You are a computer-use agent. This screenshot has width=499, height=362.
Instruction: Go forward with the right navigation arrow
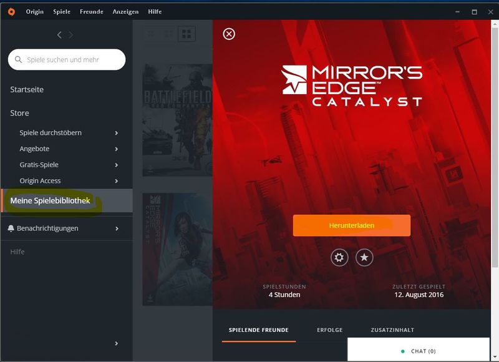pyautogui.click(x=70, y=35)
